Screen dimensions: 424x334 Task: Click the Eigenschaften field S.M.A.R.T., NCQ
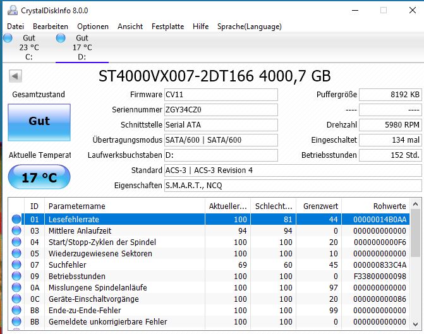pos(293,186)
